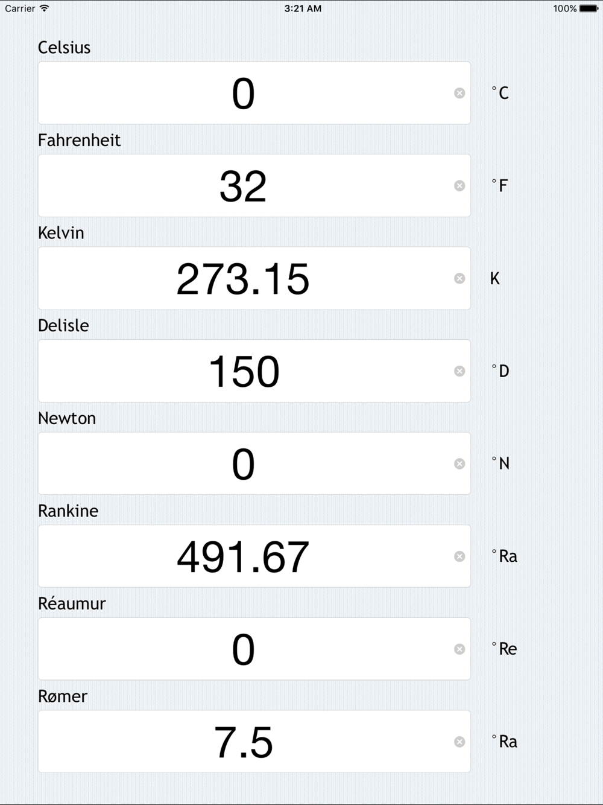Focus the Rømer field showing 7.5
Viewport: 603px width, 805px height.
[254, 742]
